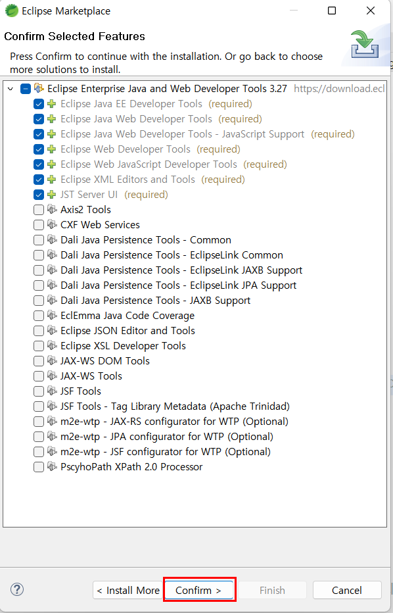Image resolution: width=393 pixels, height=613 pixels.
Task: Click plus icon beside JavaScript Support feature
Action: point(51,134)
